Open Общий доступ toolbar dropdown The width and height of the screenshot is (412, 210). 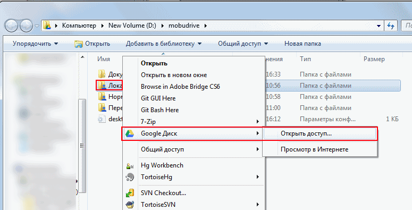[243, 44]
